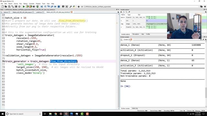This screenshot has width=207, height=116.
Task: Select the IPython console bottom tab
Action: [x=125, y=109]
